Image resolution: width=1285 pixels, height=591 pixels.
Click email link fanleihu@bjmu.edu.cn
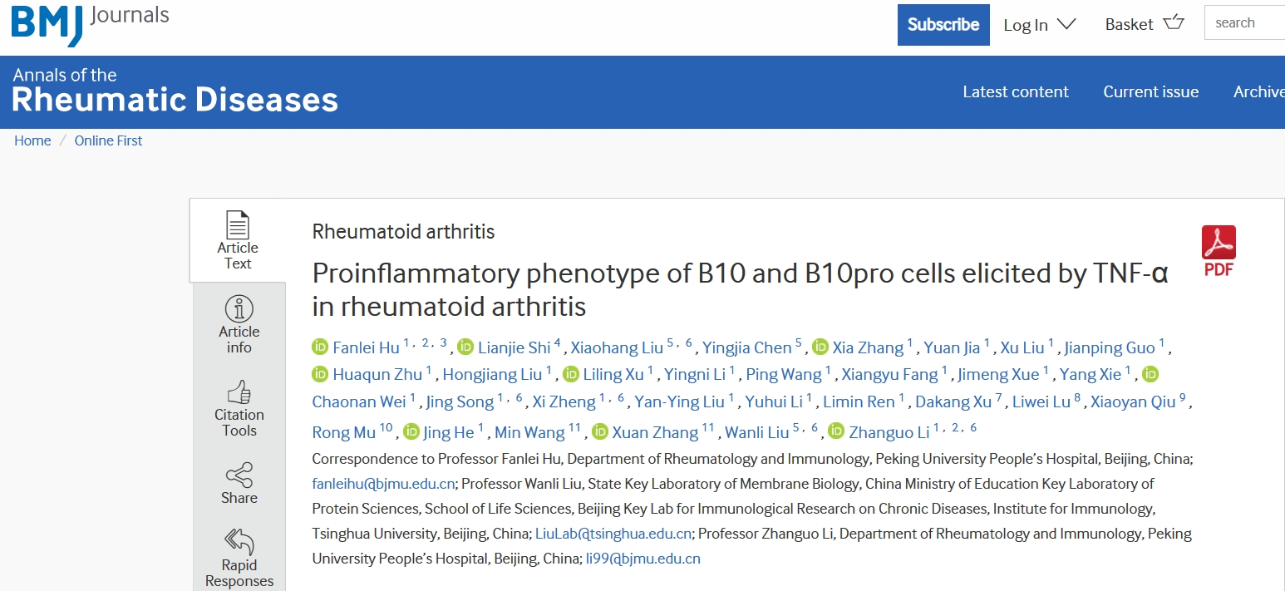tap(383, 484)
